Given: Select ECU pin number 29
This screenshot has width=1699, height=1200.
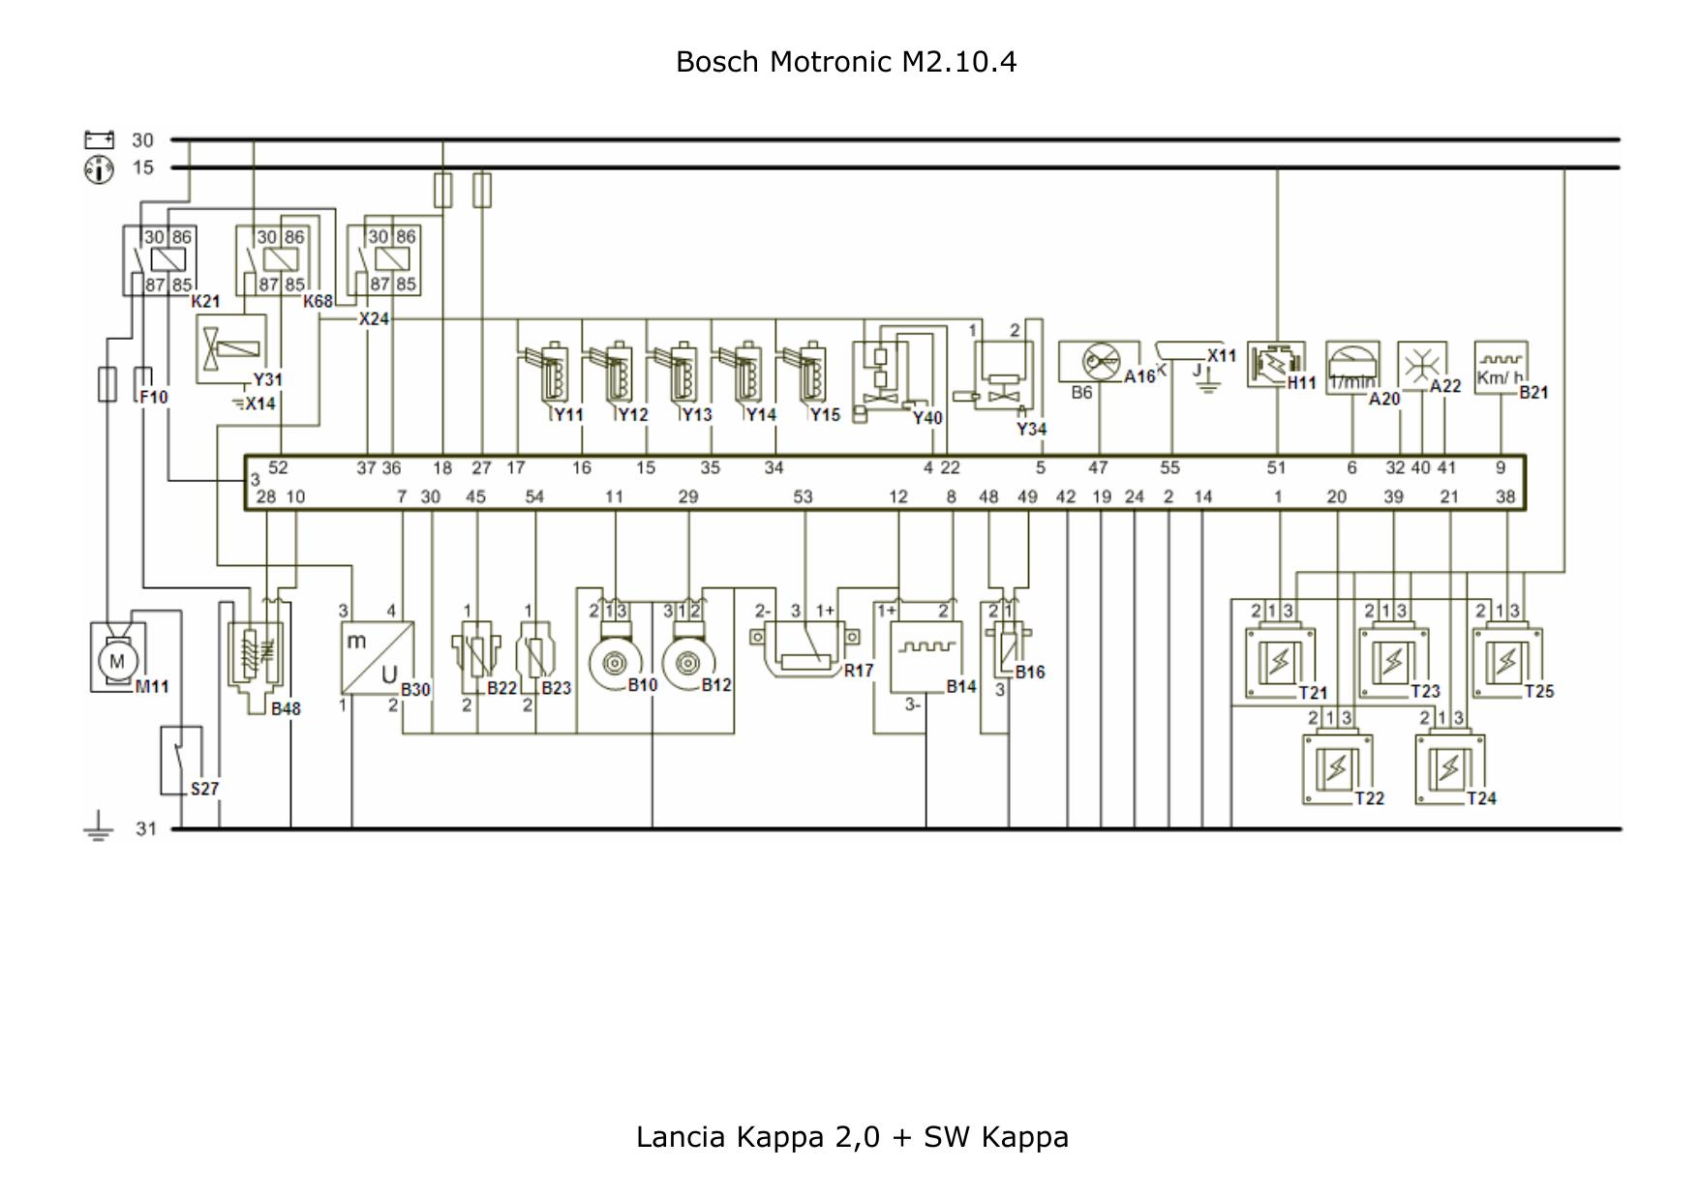Looking at the screenshot, I should pyautogui.click(x=688, y=496).
